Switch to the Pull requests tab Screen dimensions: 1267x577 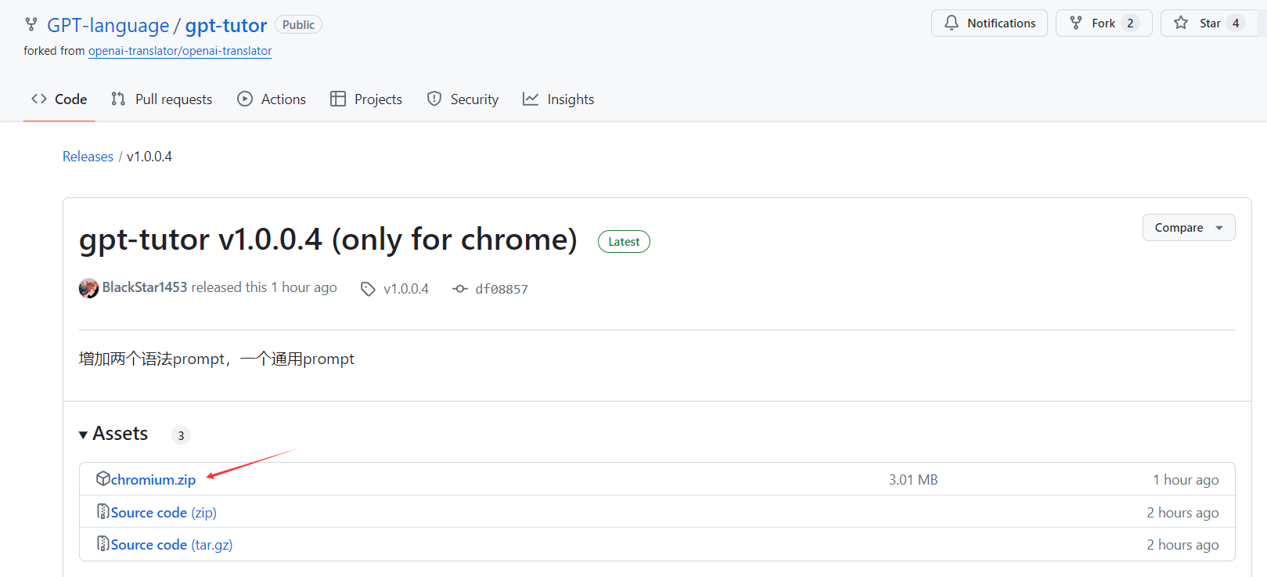pos(162,99)
